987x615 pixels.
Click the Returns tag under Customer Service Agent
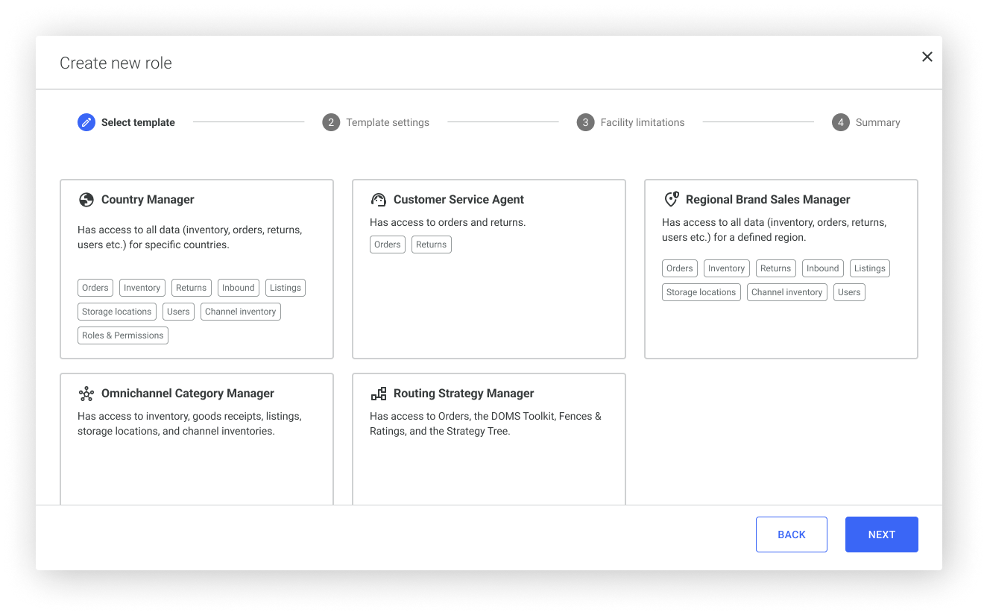click(431, 245)
